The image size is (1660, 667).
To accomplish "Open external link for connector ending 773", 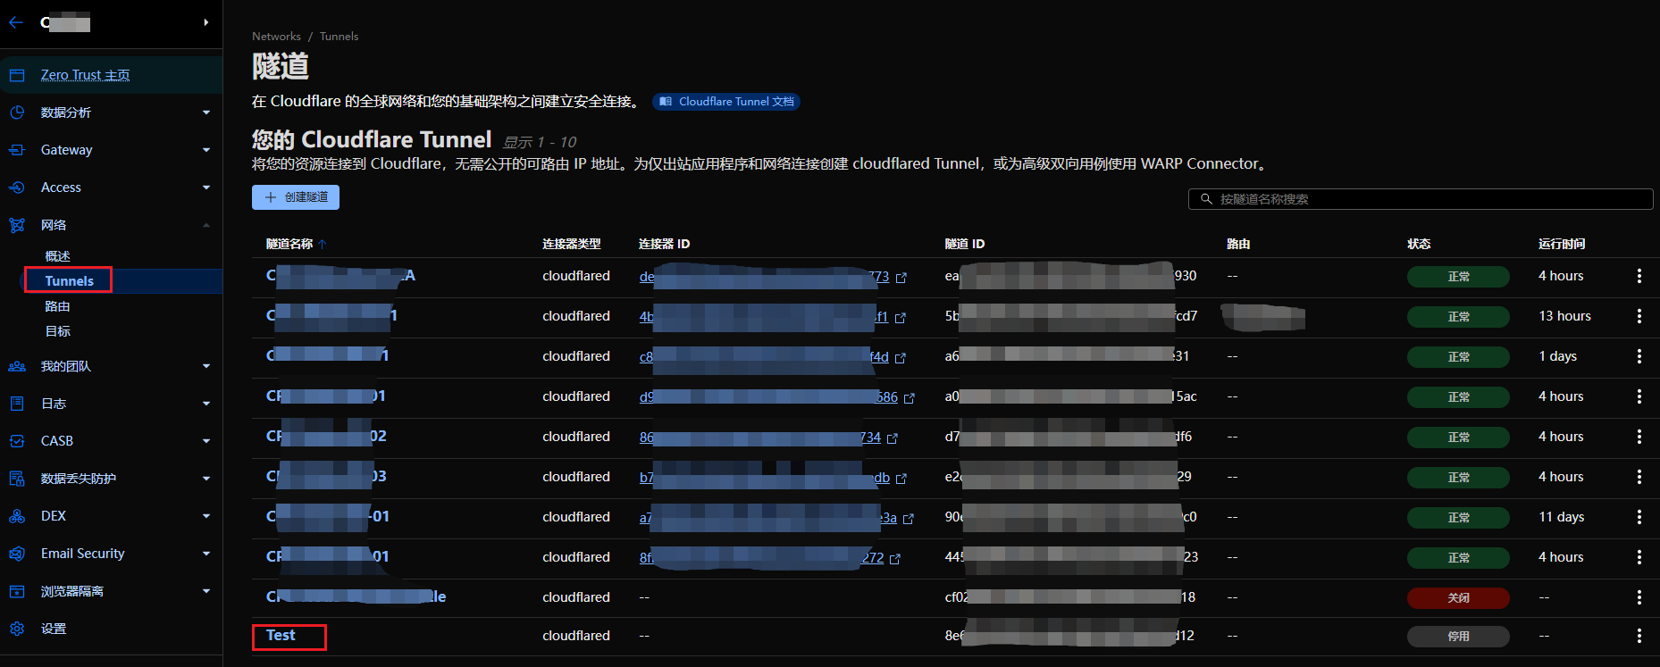I will [x=901, y=278].
